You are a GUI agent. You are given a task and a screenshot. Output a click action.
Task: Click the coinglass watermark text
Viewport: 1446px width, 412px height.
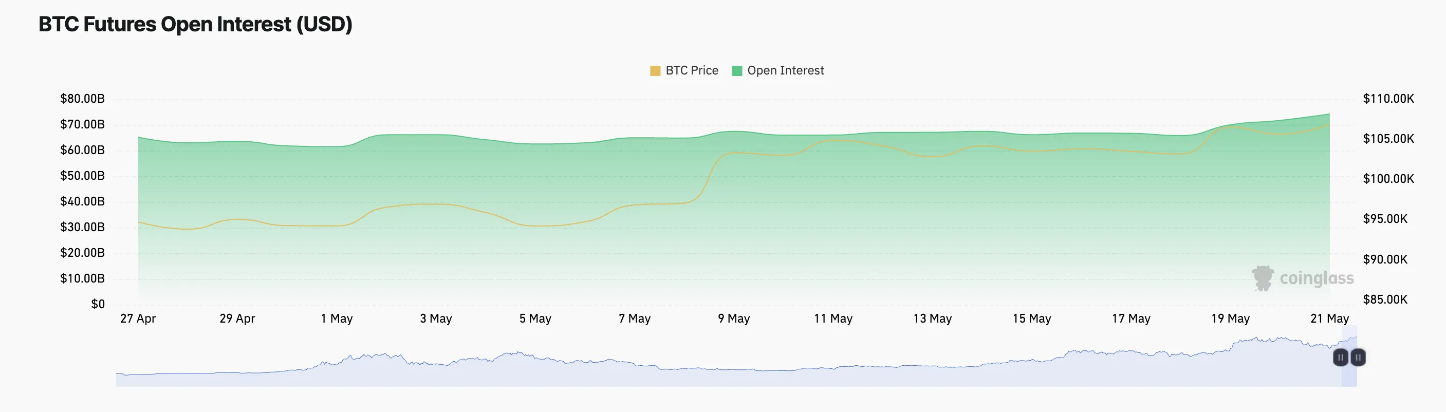[1317, 278]
